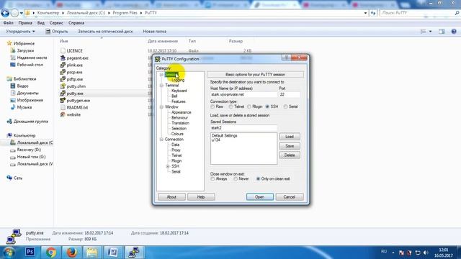This screenshot has height=259, width=461.
Task: Select the LICENCE file icon
Action: [63, 51]
